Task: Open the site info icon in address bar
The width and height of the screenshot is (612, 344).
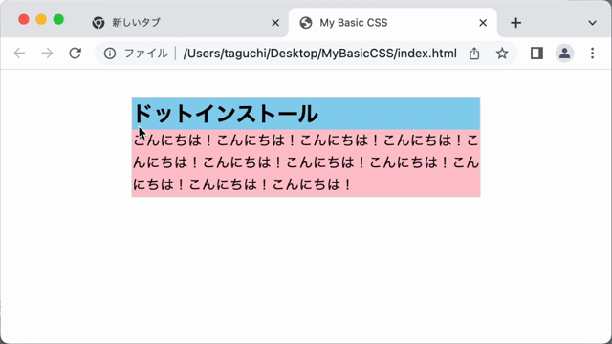Action: pos(110,54)
